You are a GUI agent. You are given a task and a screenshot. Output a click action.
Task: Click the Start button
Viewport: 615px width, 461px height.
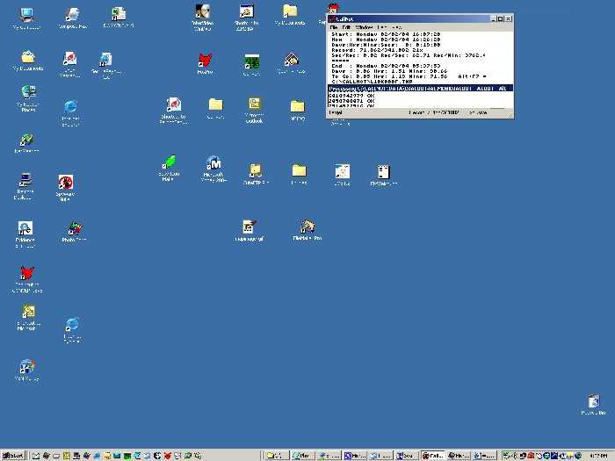coord(13,456)
